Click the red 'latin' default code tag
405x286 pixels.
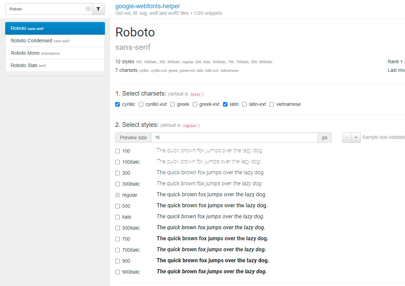click(195, 95)
